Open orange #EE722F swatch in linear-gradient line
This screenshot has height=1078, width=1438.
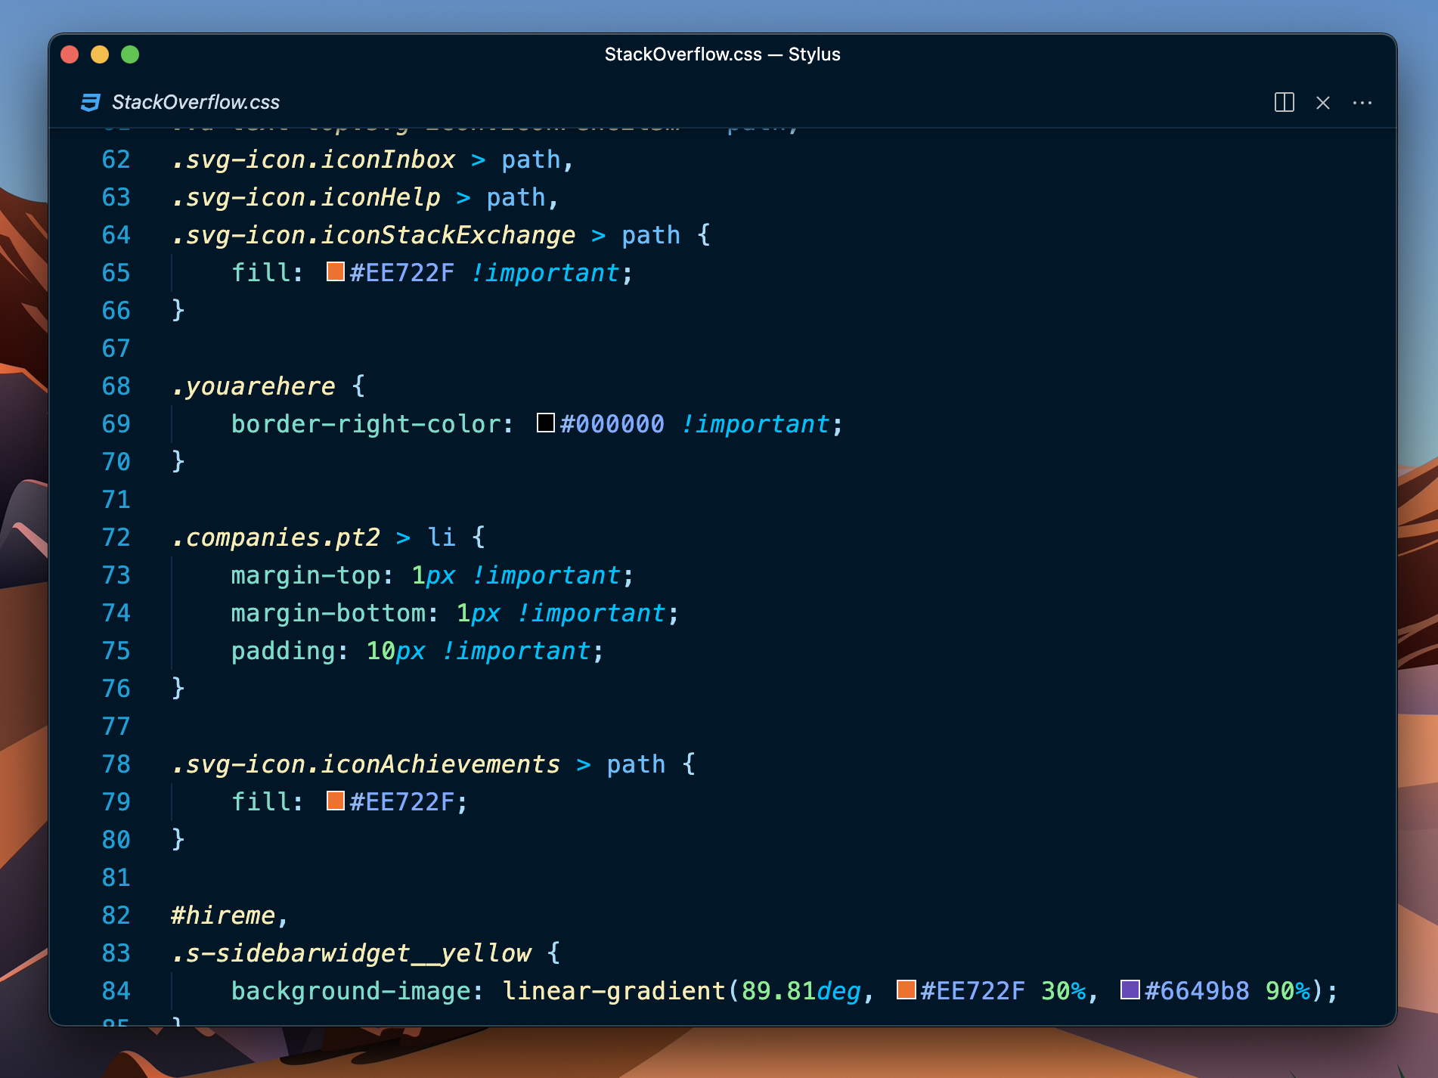[906, 990]
